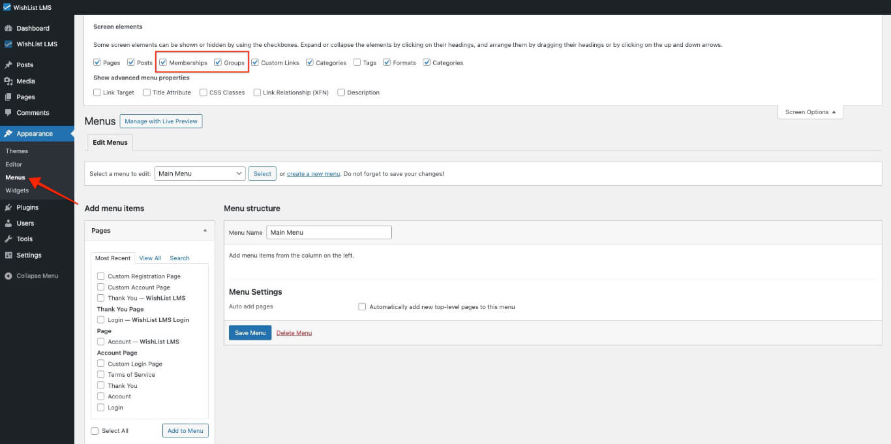This screenshot has height=444, width=891.
Task: Collapse the Screen Options panel
Action: click(x=810, y=111)
